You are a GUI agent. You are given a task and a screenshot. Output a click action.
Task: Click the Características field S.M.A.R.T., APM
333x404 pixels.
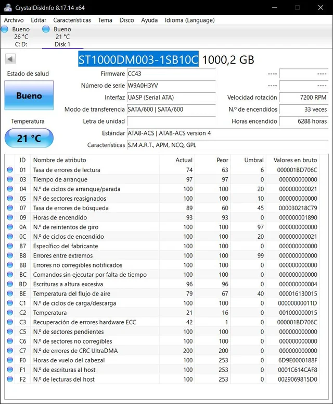coord(227,145)
